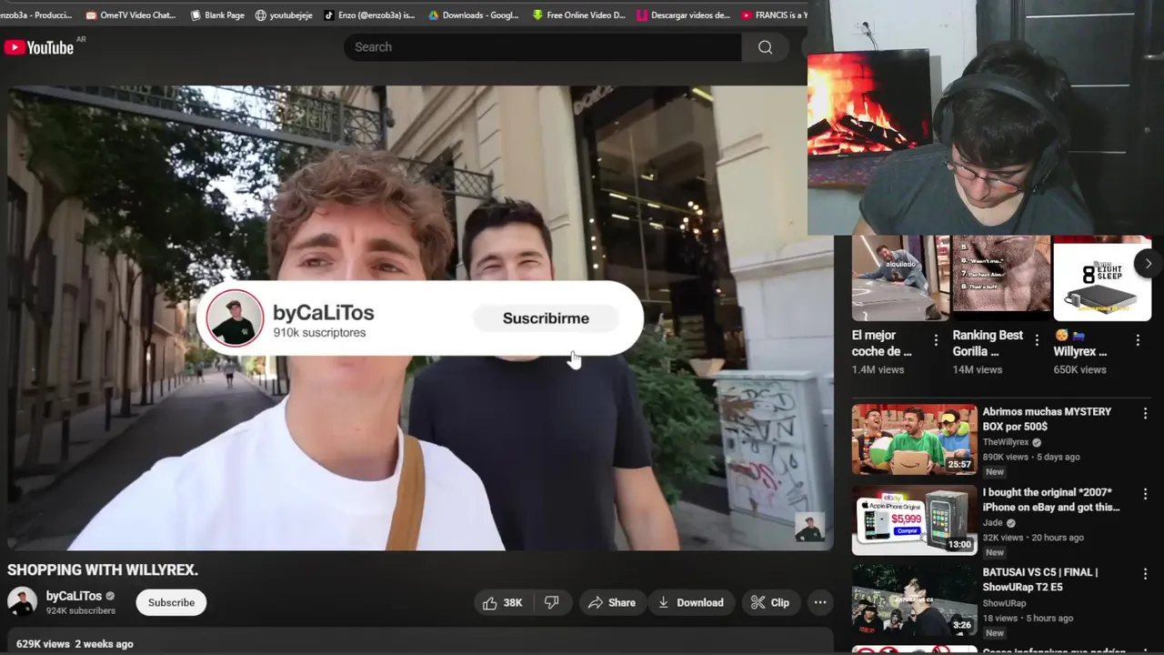Open the Enzo (@enzob3a) bookmark
The image size is (1164, 655).
click(x=367, y=15)
